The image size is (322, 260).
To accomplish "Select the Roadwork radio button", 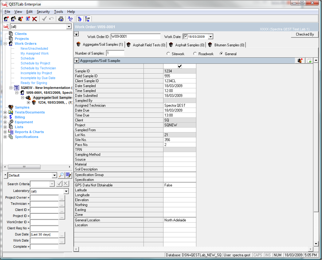I will coord(195,54).
